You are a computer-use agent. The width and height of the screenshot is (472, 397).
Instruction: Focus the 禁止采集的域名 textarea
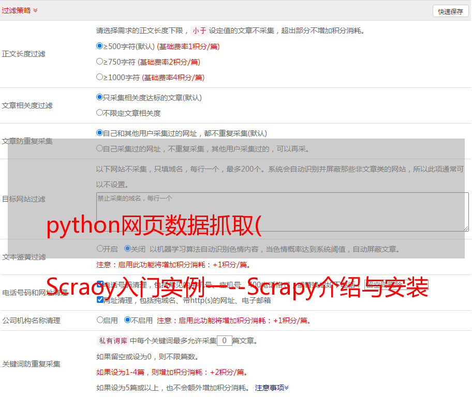(283, 212)
